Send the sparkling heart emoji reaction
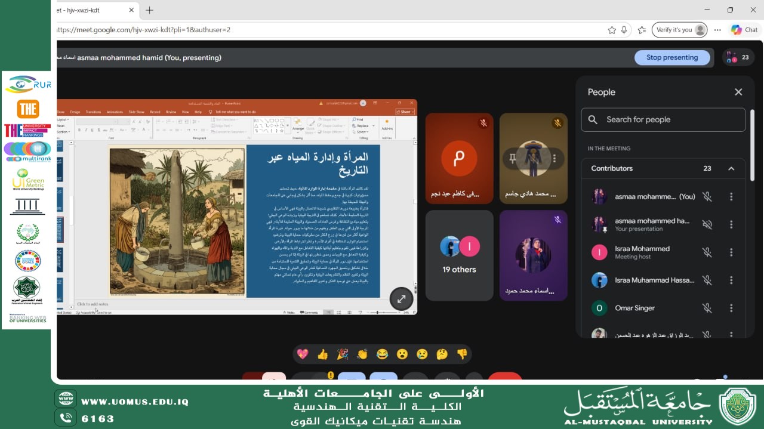The width and height of the screenshot is (764, 429). pyautogui.click(x=303, y=354)
